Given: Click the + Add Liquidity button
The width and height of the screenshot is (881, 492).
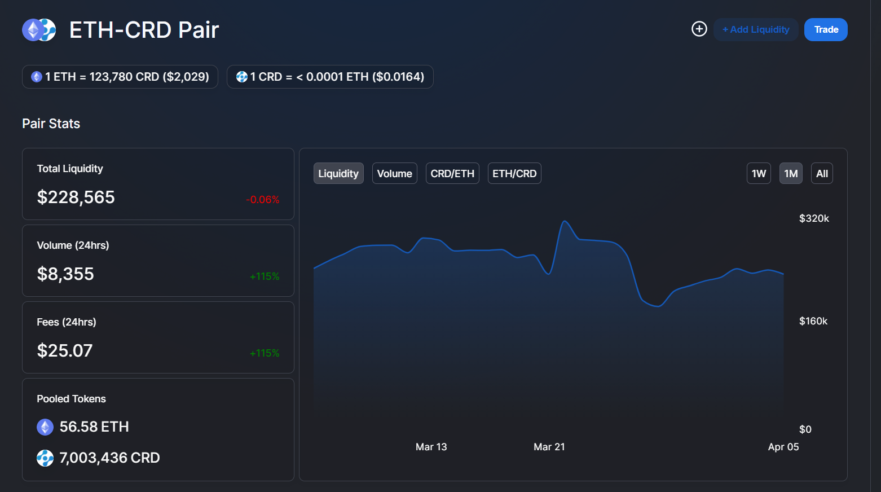Looking at the screenshot, I should pyautogui.click(x=756, y=29).
